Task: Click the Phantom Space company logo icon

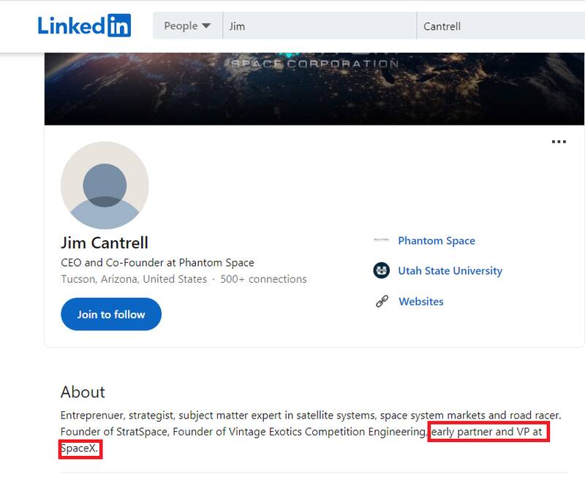Action: 381,240
